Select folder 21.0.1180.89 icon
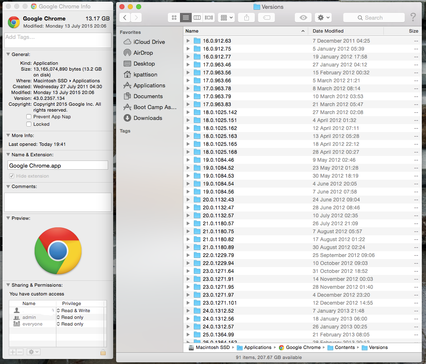 point(197,247)
